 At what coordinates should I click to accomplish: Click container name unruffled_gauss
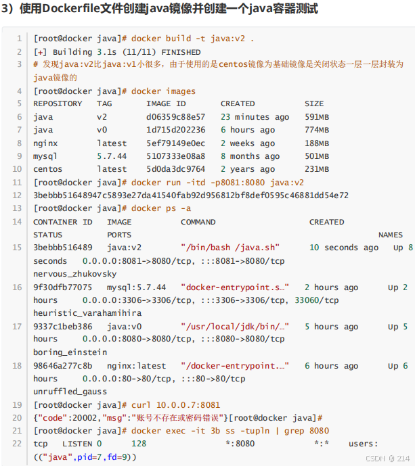tap(70, 392)
